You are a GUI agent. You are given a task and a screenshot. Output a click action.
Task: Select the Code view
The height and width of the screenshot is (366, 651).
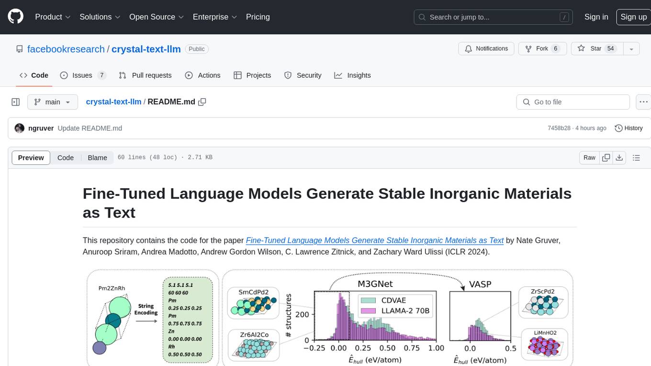(x=66, y=158)
